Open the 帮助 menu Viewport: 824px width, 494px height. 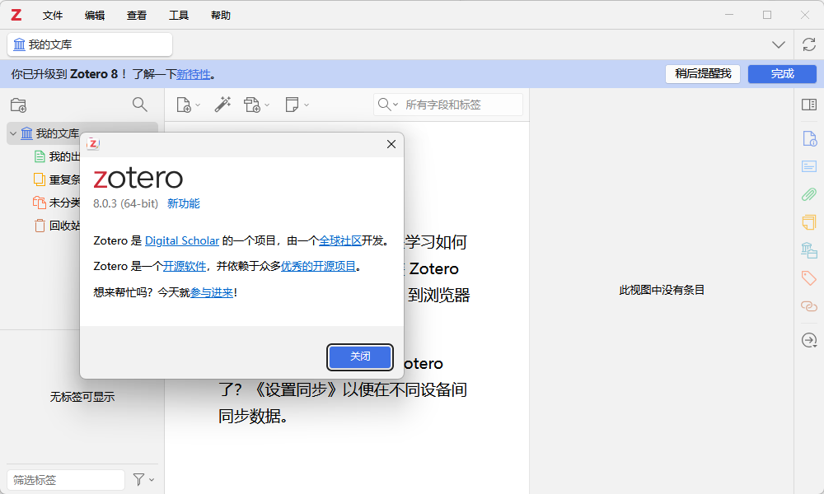[x=221, y=15]
